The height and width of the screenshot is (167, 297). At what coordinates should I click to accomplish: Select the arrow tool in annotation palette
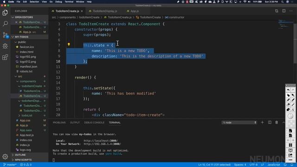pyautogui.click(x=293, y=95)
